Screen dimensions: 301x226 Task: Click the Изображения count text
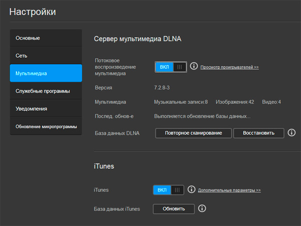(x=235, y=102)
